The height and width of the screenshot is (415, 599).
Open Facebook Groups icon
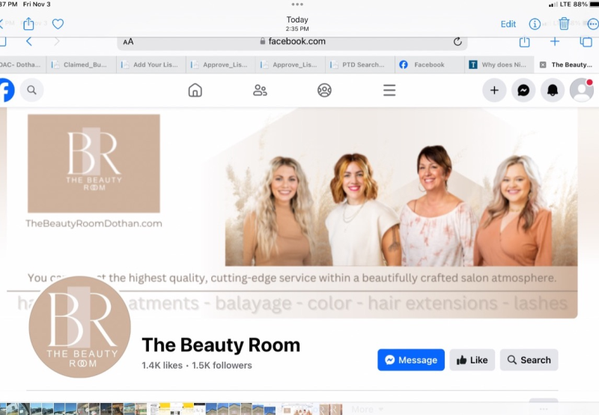click(324, 90)
